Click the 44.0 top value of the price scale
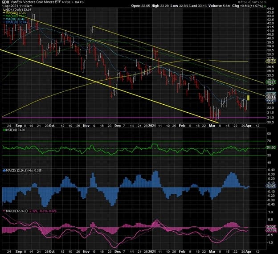This screenshot has width=278, height=254. tap(270, 9)
